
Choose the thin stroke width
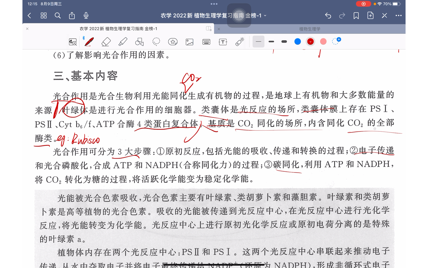[259, 42]
